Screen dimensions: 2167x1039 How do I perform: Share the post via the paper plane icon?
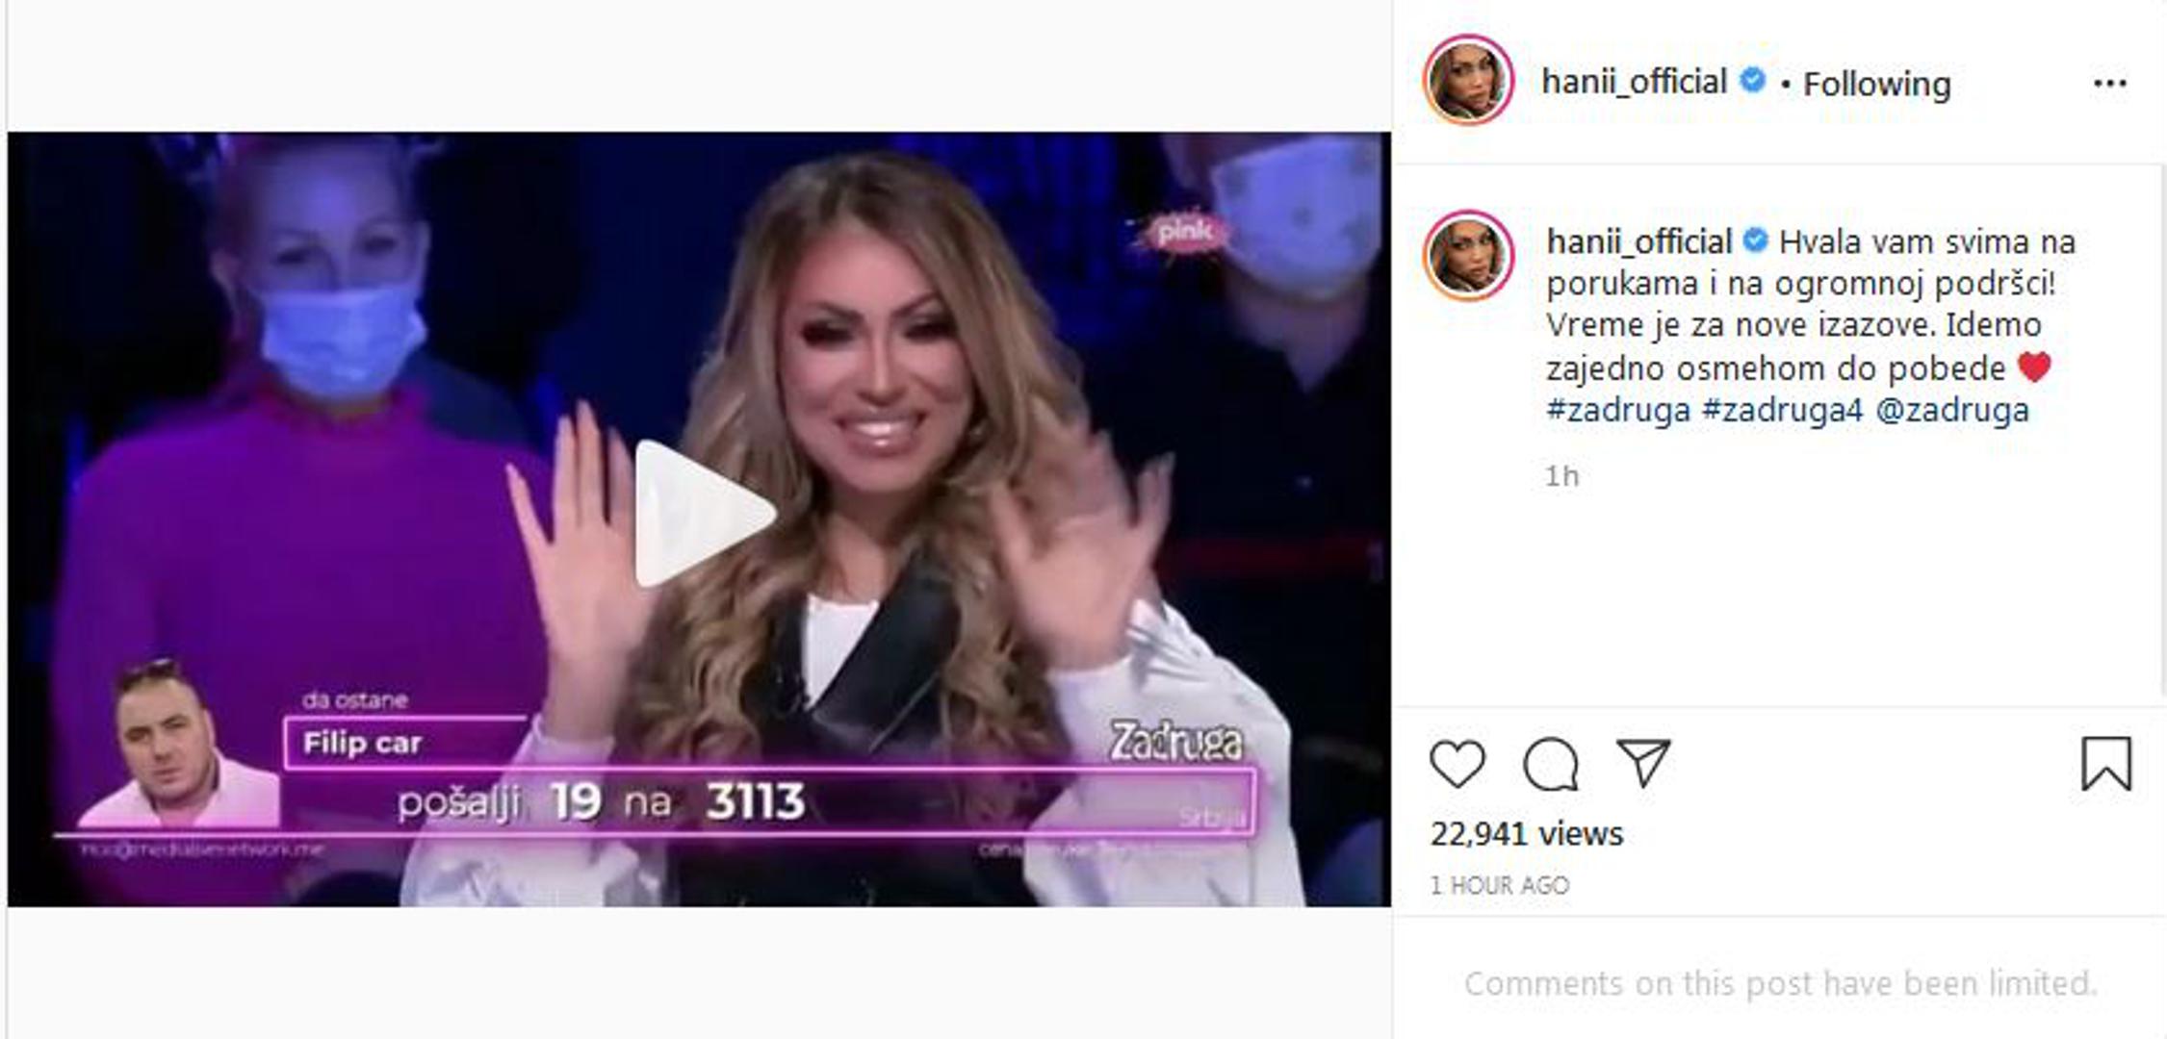click(1642, 763)
